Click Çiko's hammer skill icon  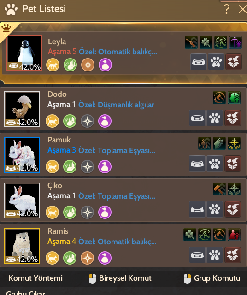coord(219,189)
